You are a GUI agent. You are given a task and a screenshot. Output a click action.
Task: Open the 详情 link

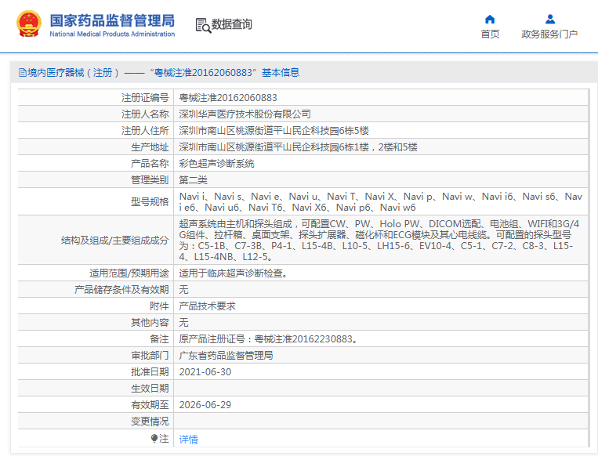[188, 440]
